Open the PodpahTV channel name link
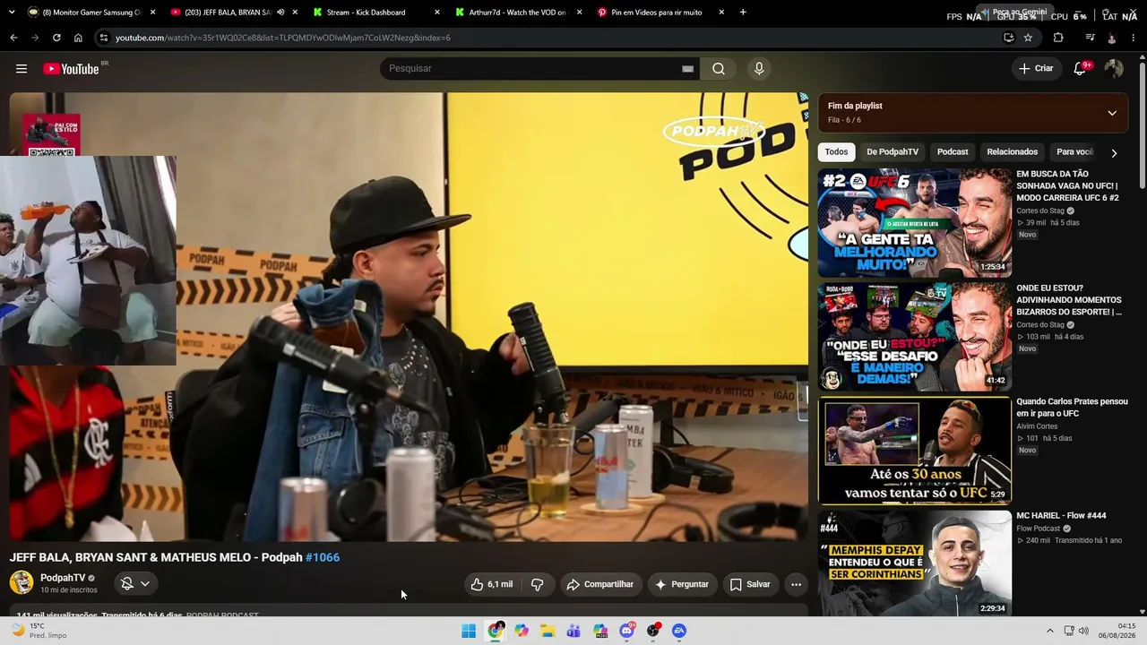The image size is (1147, 645). pyautogui.click(x=63, y=578)
